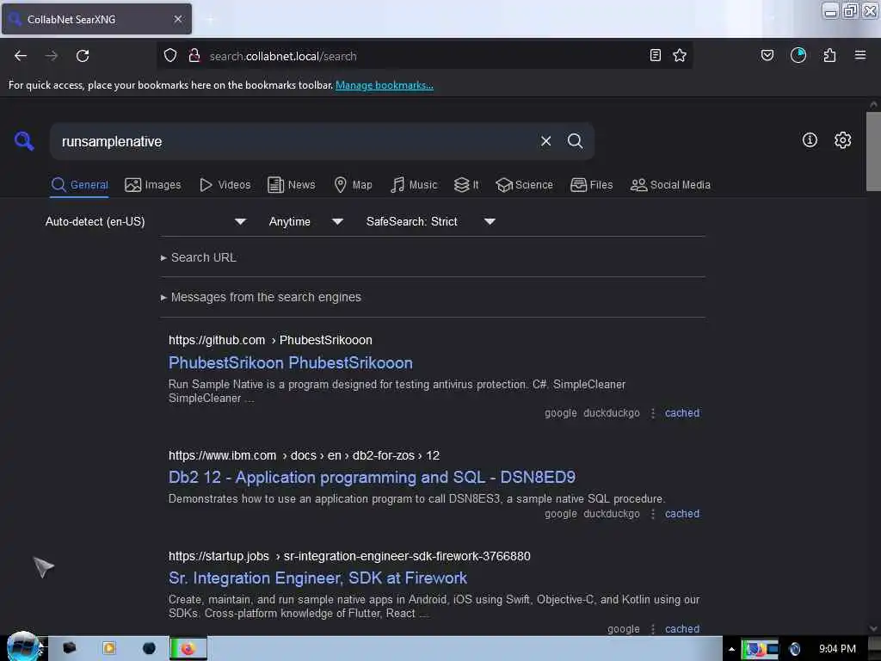This screenshot has height=661, width=881.
Task: Open Sr. Integration Engineer, SDK at Firework
Action: [317, 578]
